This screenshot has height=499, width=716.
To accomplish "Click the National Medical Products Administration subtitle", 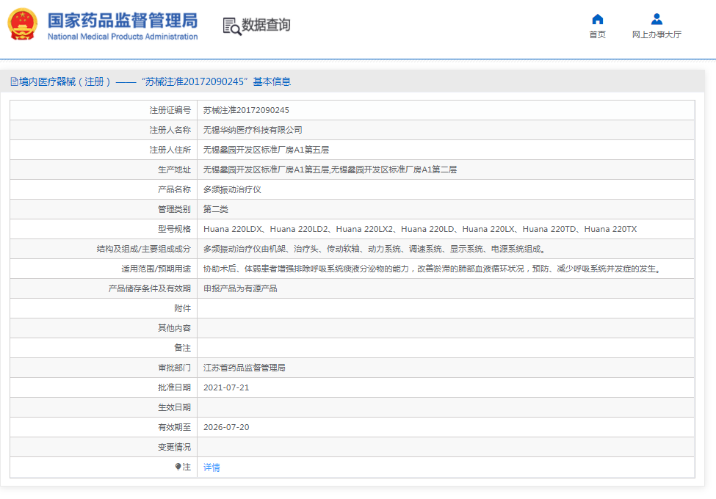I will click(122, 37).
